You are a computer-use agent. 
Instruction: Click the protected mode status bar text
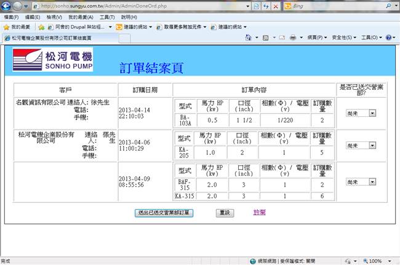(x=297, y=261)
